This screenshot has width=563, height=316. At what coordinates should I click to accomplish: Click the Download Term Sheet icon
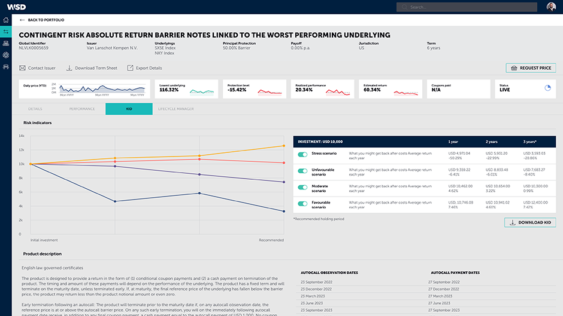[x=69, y=68]
